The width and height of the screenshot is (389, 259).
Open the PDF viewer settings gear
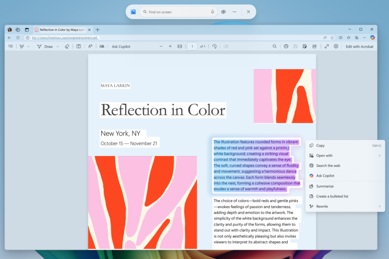tap(336, 46)
